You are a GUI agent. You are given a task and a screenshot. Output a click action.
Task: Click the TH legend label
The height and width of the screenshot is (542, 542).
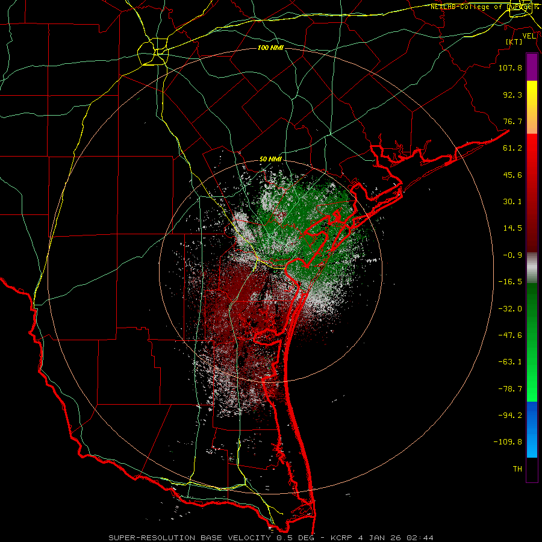[x=517, y=469]
